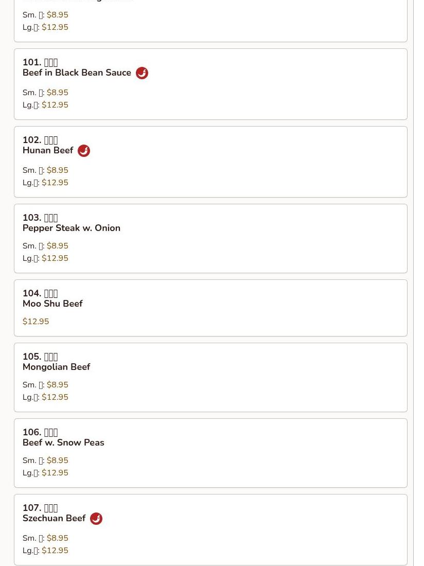Viewport: 424px width, 566px height.
Task: Click item number 104 heading
Action: (x=40, y=293)
